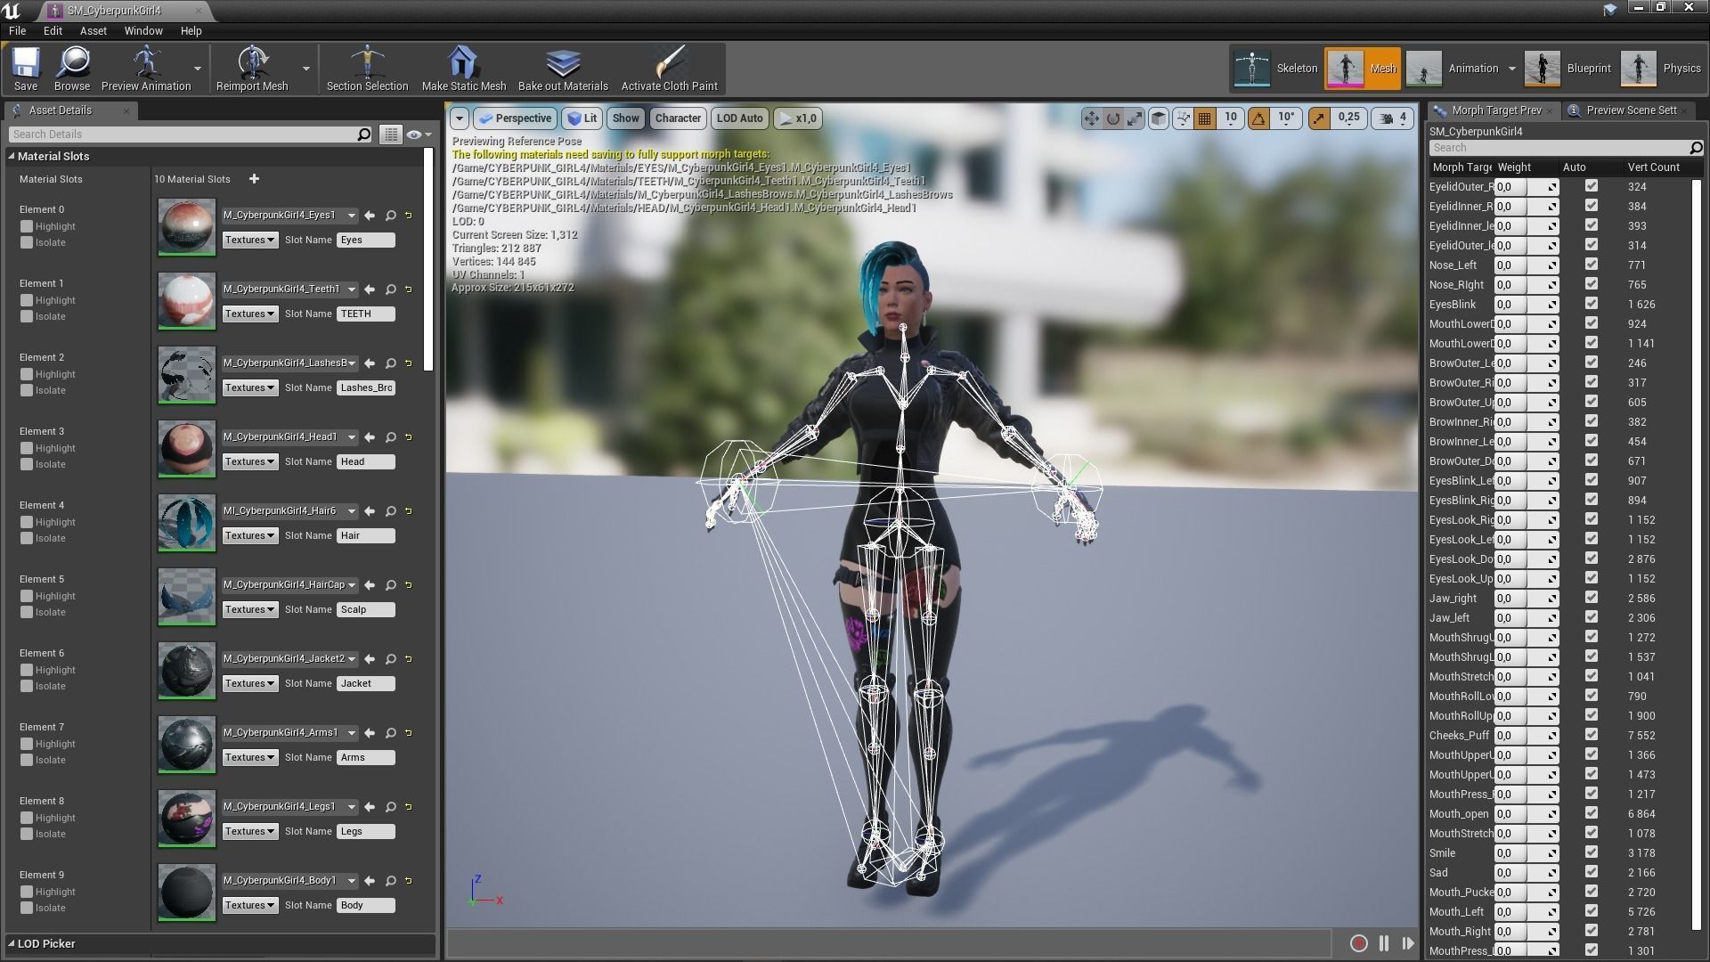Viewport: 1710px width, 962px height.
Task: Click Cheeks_Puff weight slider field
Action: pyautogui.click(x=1527, y=736)
